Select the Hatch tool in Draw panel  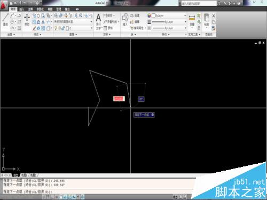coord(19,28)
